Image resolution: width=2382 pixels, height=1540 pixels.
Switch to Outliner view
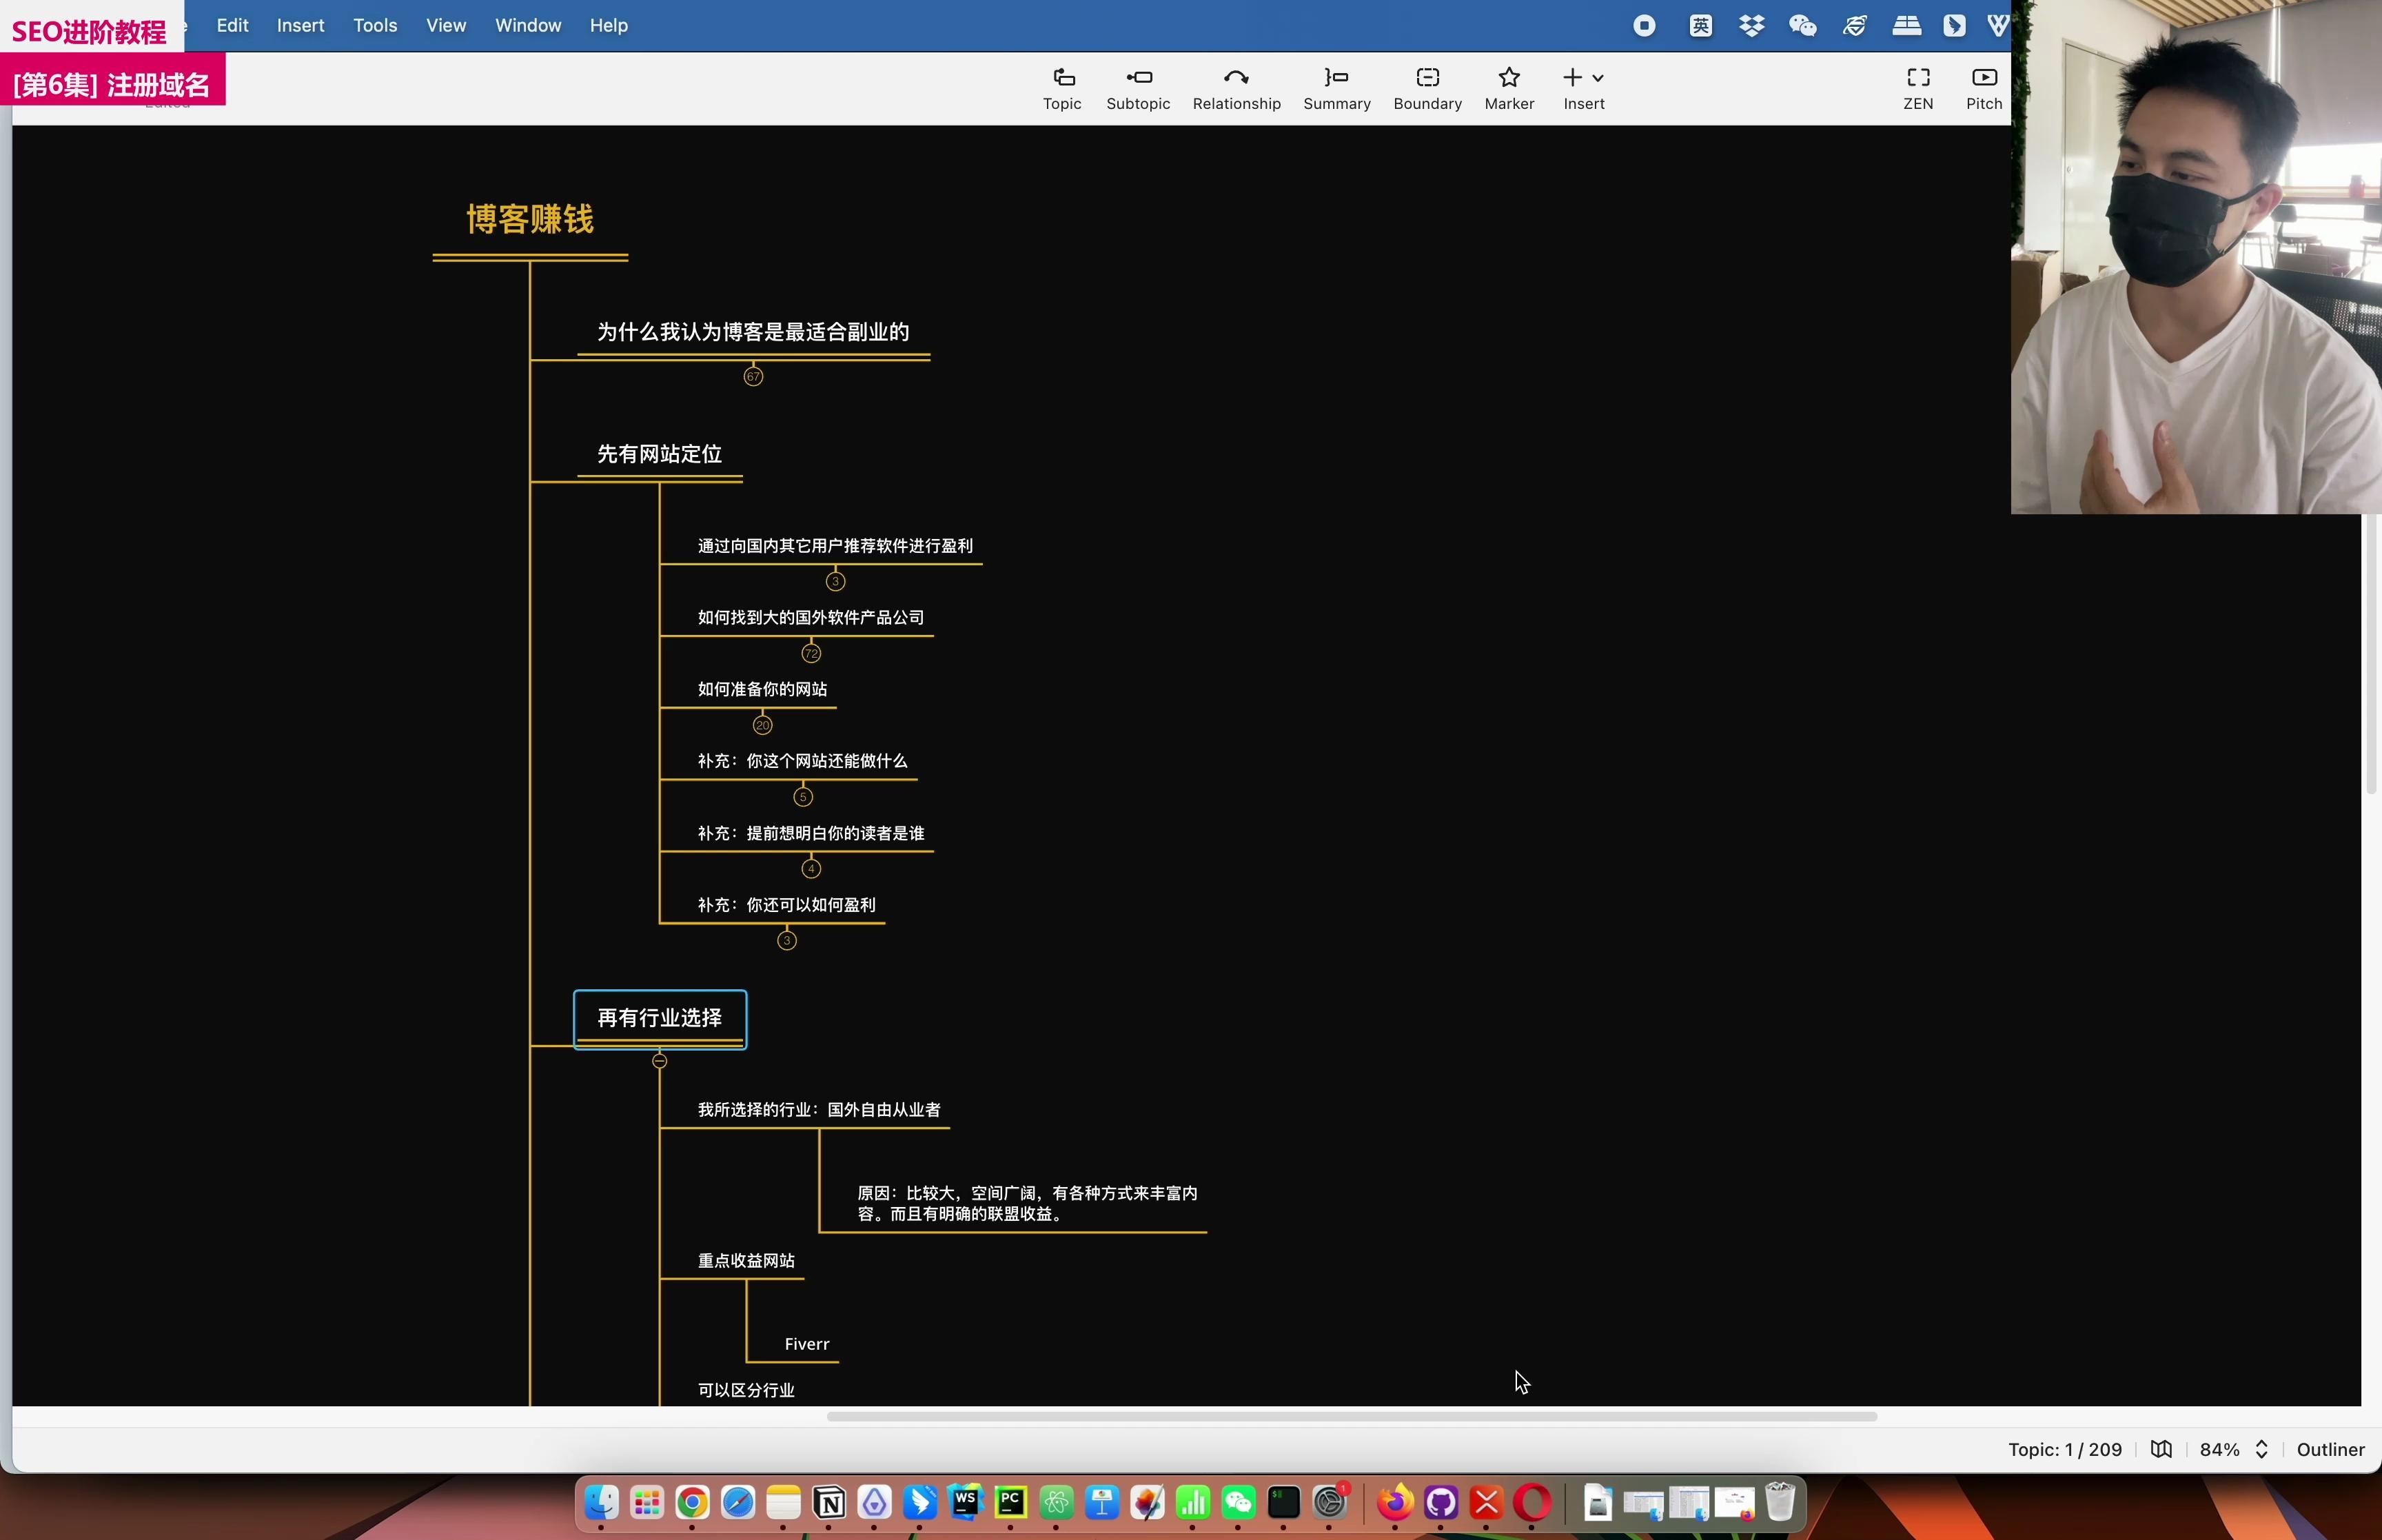2330,1450
